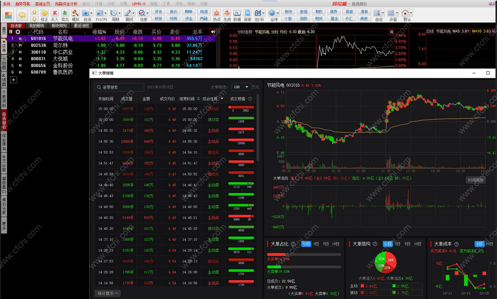Select 10日 in 大单结构 panel
The height and width of the screenshot is (299, 497).
[417, 244]
